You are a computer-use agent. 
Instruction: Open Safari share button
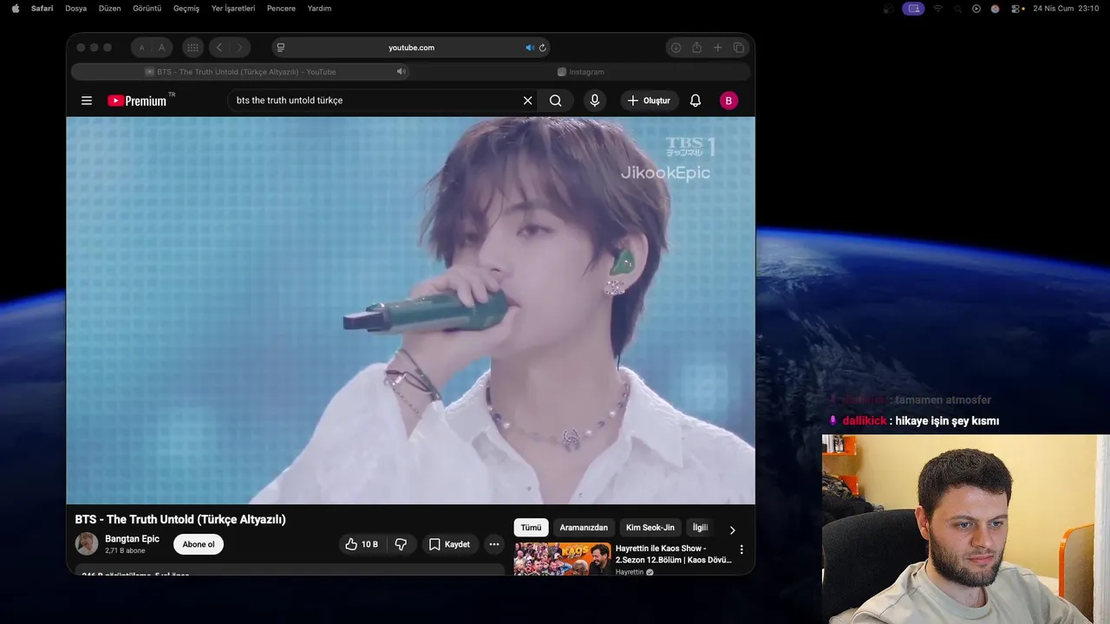(696, 48)
